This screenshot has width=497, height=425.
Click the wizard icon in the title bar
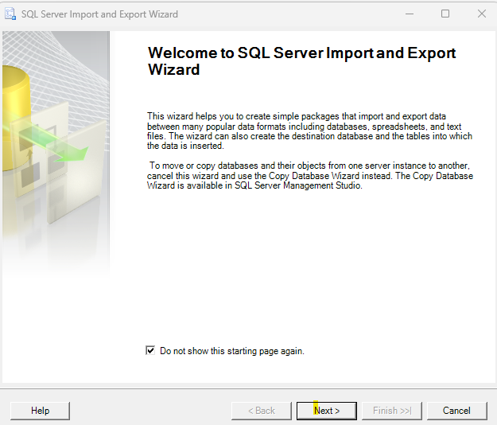point(10,14)
